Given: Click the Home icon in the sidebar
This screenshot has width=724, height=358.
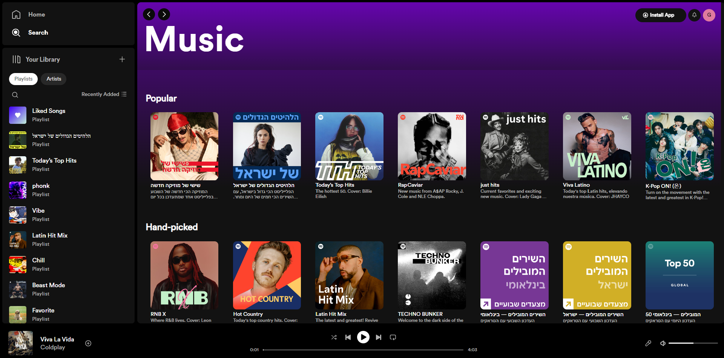Looking at the screenshot, I should tap(17, 14).
